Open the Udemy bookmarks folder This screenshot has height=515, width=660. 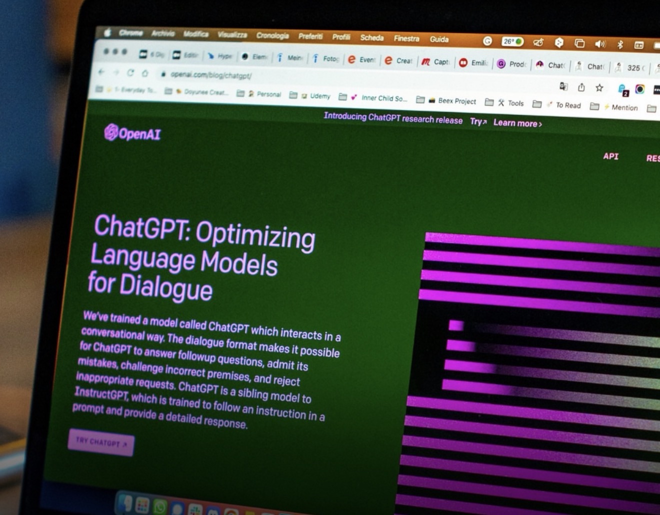coord(310,95)
